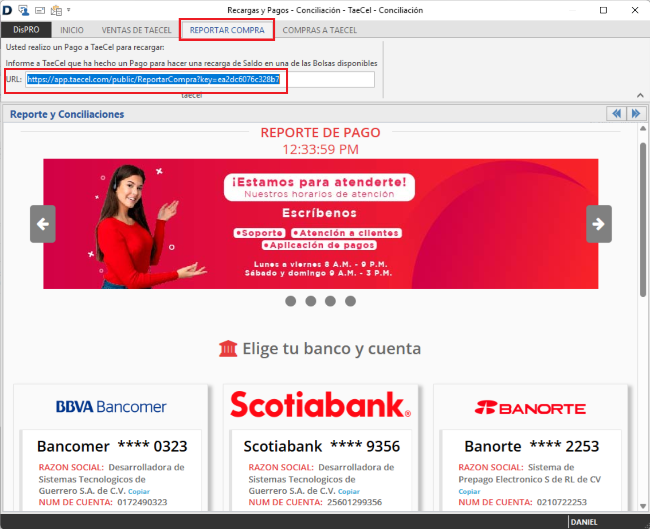Switch to the INICIO tab
This screenshot has height=529, width=650.
(x=72, y=30)
